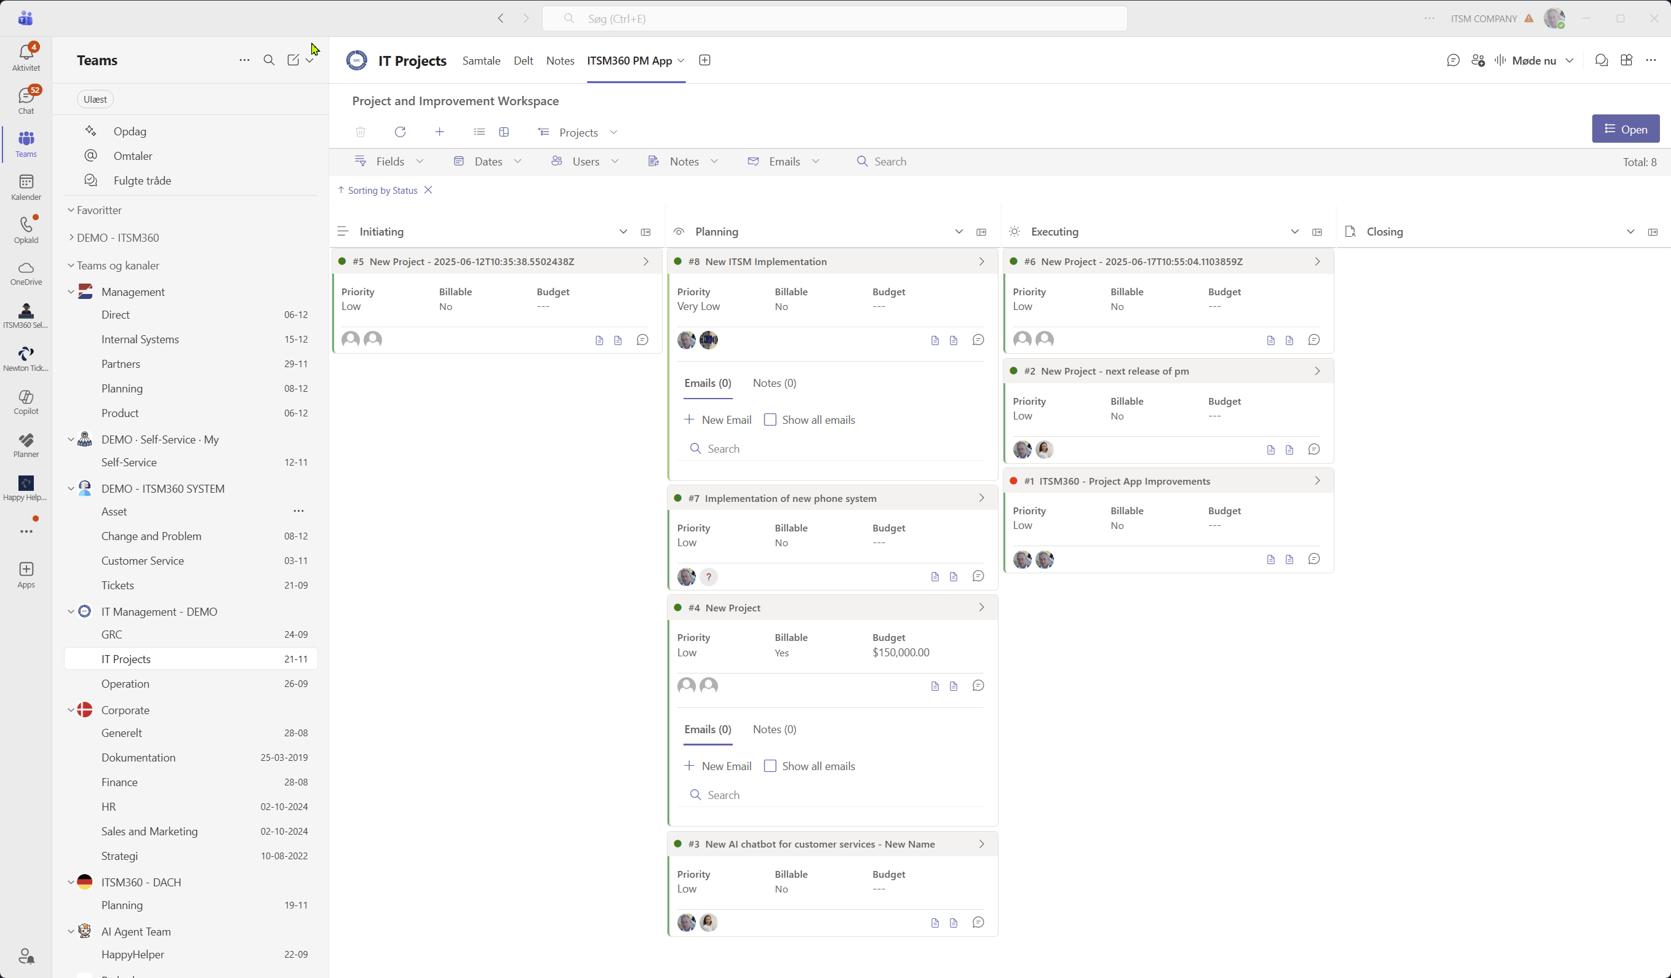Check Show all emails on project #4
This screenshot has height=978, width=1671.
click(770, 766)
